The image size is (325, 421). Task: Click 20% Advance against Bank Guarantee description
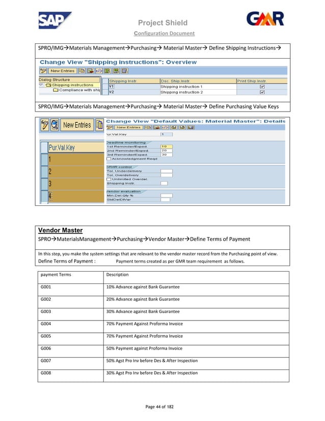pos(143,299)
